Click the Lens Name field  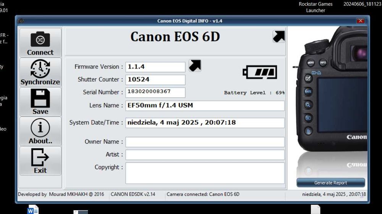pos(205,105)
